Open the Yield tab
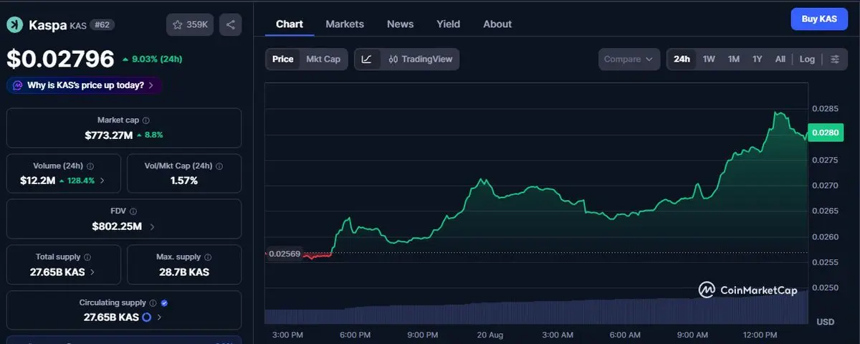The height and width of the screenshot is (344, 860). (x=449, y=24)
